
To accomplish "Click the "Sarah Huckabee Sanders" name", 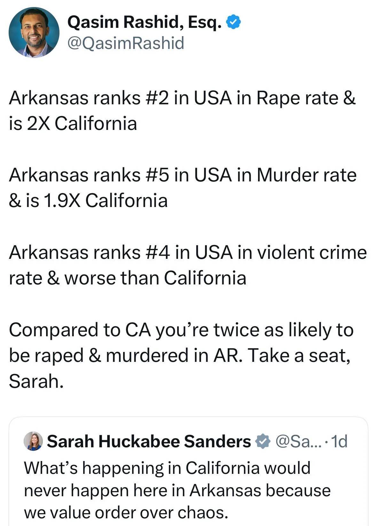I will (149, 441).
